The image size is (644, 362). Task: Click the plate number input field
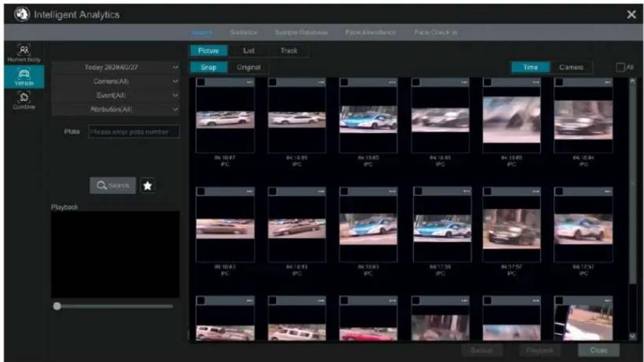point(134,131)
